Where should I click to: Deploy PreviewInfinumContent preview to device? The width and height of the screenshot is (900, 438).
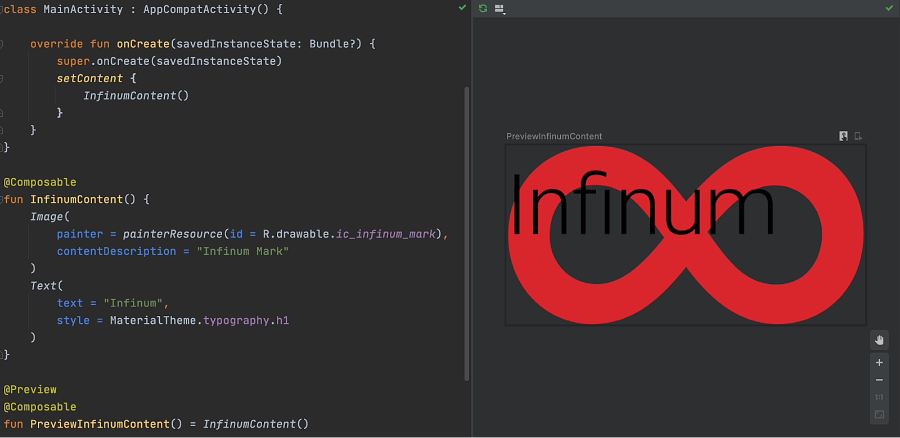point(858,136)
